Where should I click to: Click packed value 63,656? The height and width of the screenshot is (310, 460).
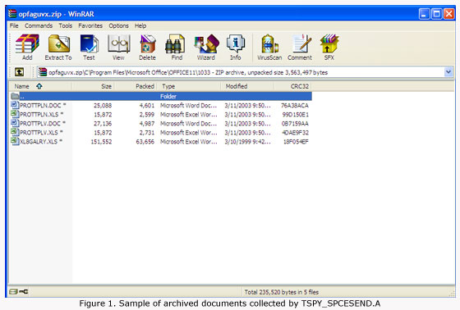click(x=145, y=142)
